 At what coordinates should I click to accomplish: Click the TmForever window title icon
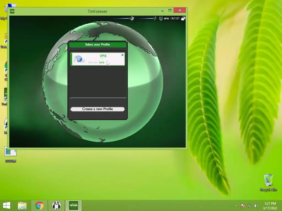click(12, 11)
